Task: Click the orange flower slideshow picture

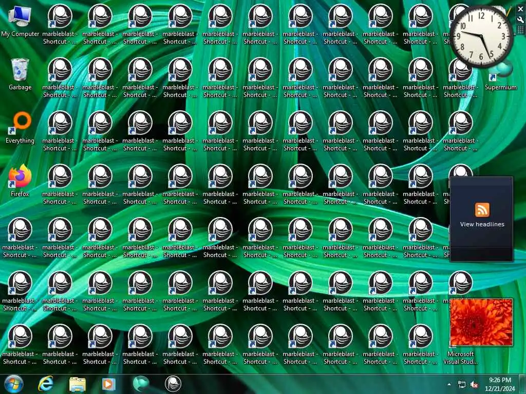Action: (481, 322)
